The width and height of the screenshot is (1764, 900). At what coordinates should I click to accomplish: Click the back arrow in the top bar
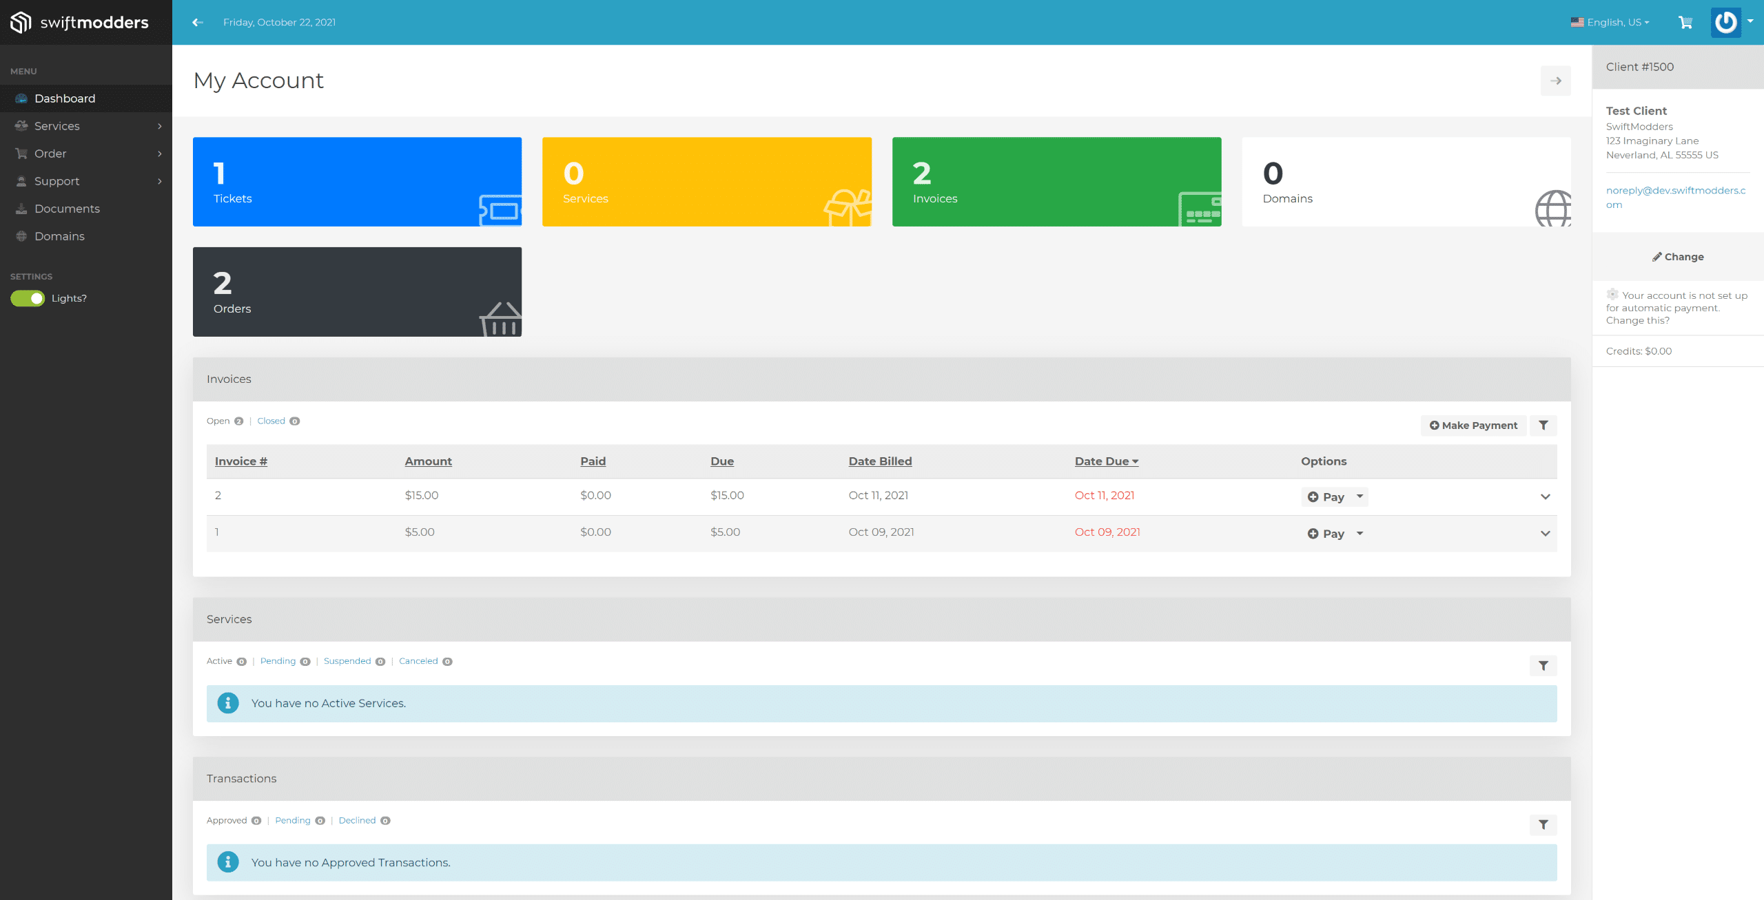[x=198, y=22]
